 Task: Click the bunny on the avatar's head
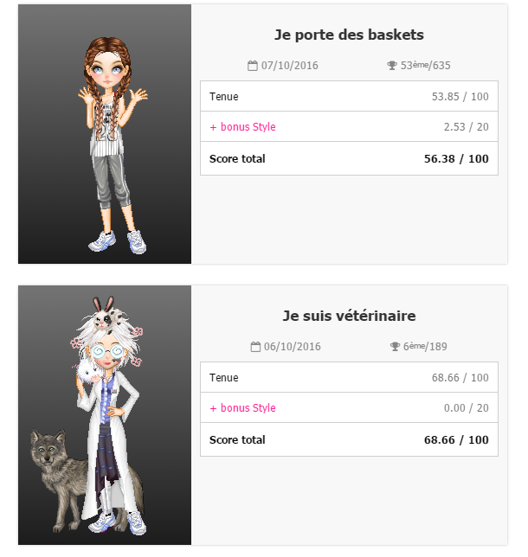click(106, 314)
